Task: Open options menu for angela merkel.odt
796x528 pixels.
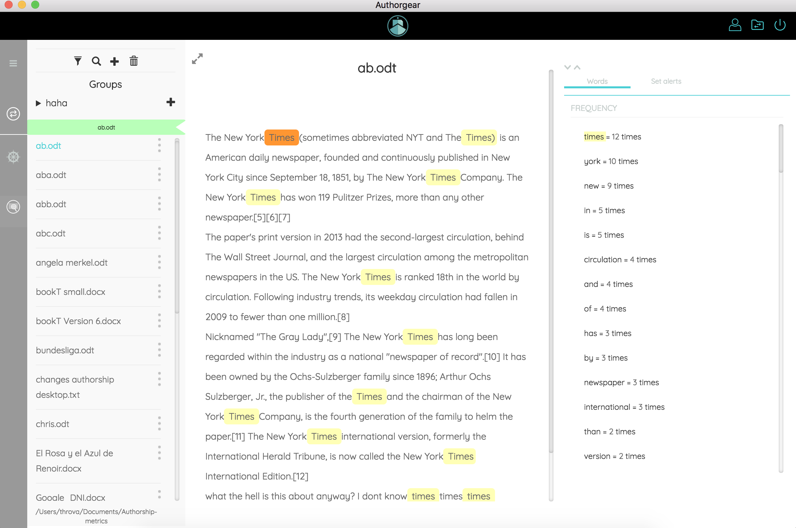Action: point(159,262)
